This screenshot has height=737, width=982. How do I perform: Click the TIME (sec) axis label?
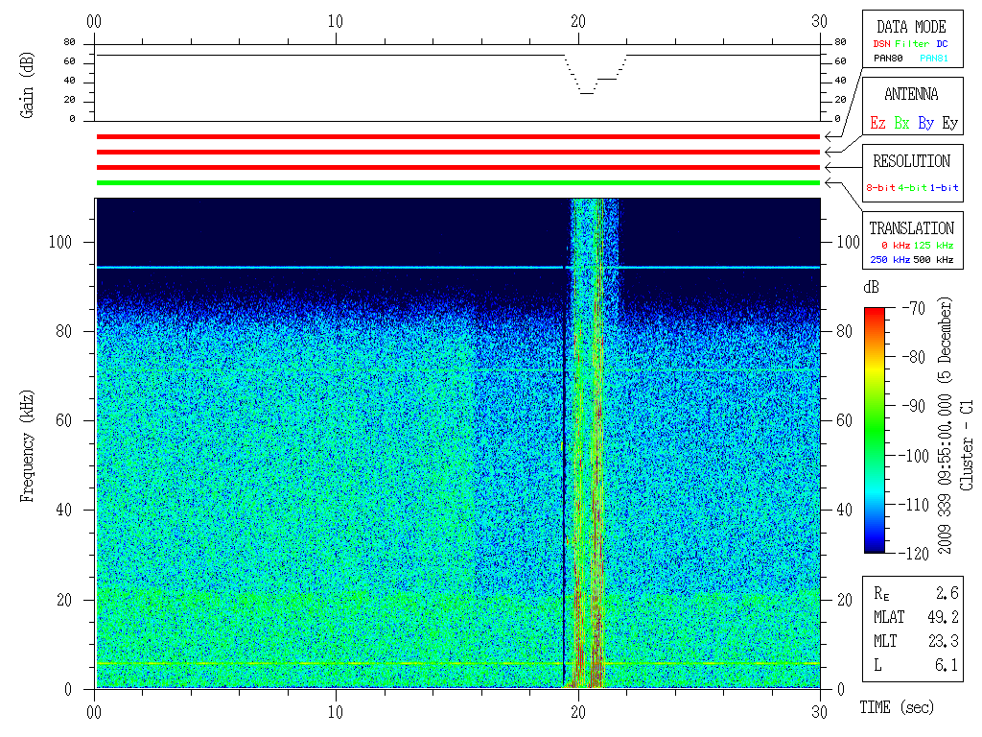897,707
